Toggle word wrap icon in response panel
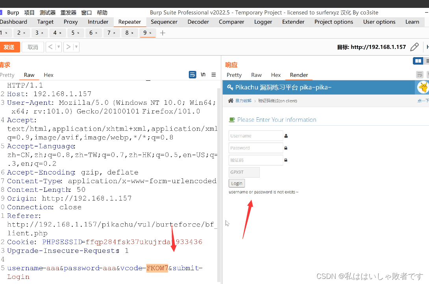Screen dimensions: 429x284 (420, 74)
